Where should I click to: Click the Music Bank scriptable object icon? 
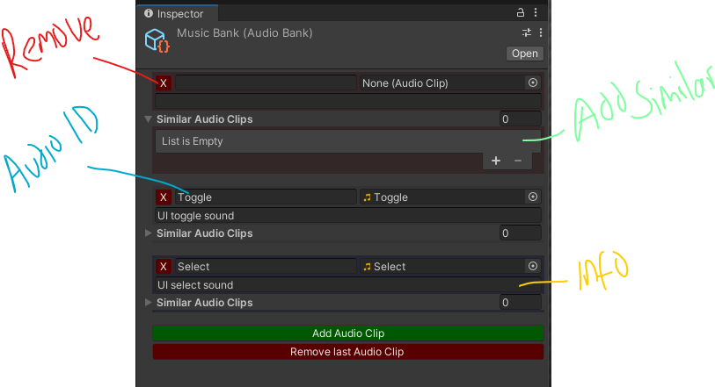click(x=157, y=40)
